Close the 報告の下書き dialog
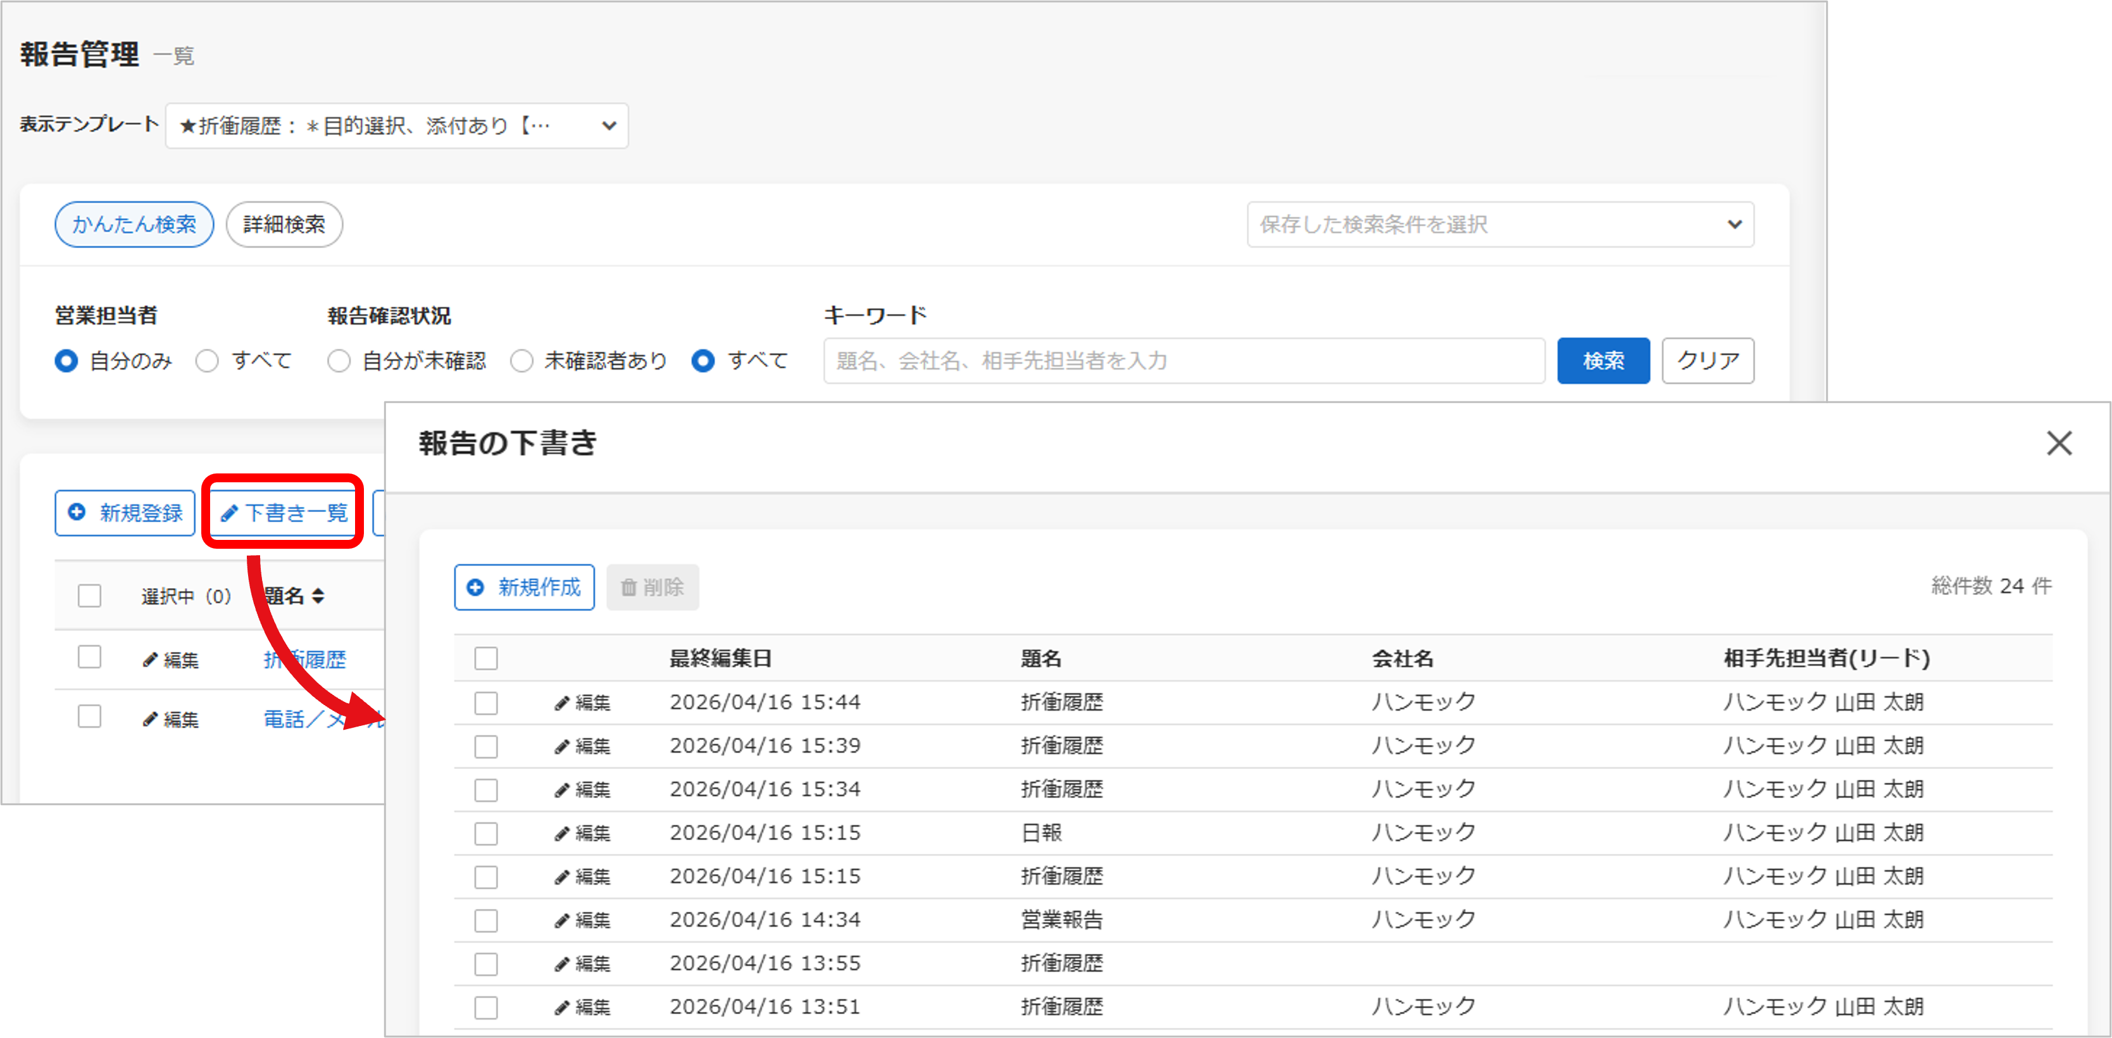 click(x=2059, y=444)
